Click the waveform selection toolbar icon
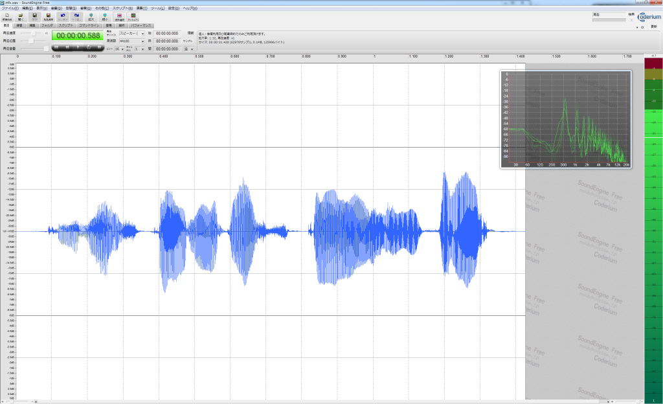This screenshot has width=663, height=404. 120,17
